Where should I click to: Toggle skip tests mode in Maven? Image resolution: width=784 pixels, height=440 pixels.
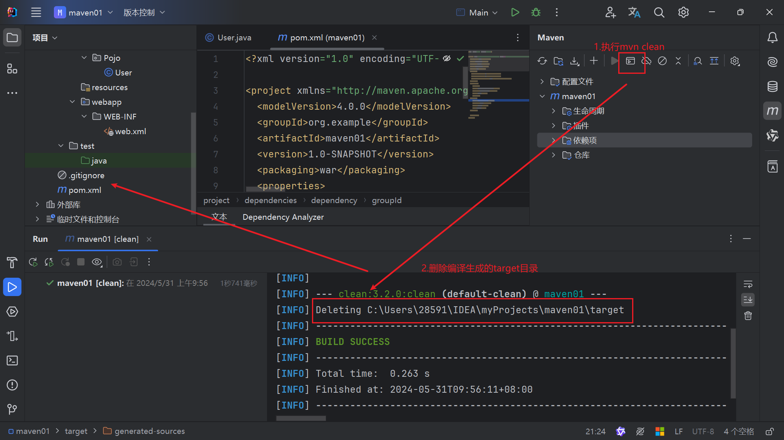[662, 61]
